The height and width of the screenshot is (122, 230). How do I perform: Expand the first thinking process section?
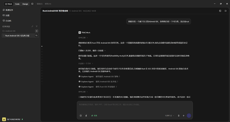[x=83, y=38]
